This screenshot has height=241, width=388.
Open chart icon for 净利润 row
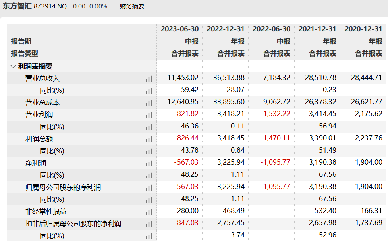[149, 163]
